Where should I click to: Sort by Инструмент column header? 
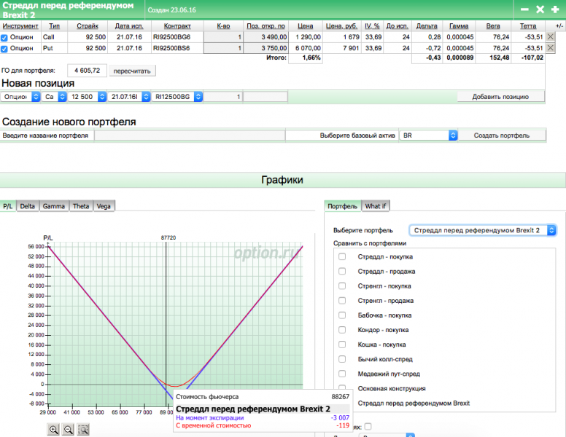[20, 26]
